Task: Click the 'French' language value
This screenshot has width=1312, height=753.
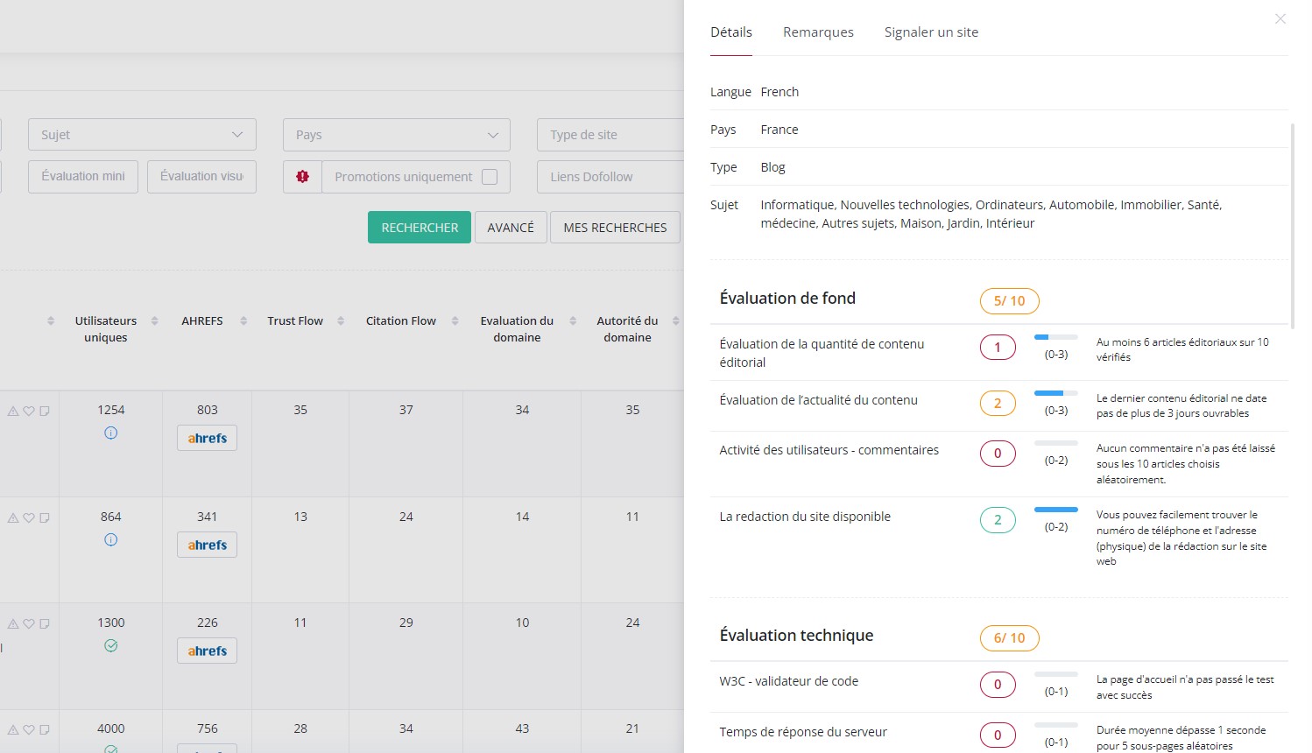Action: tap(779, 92)
